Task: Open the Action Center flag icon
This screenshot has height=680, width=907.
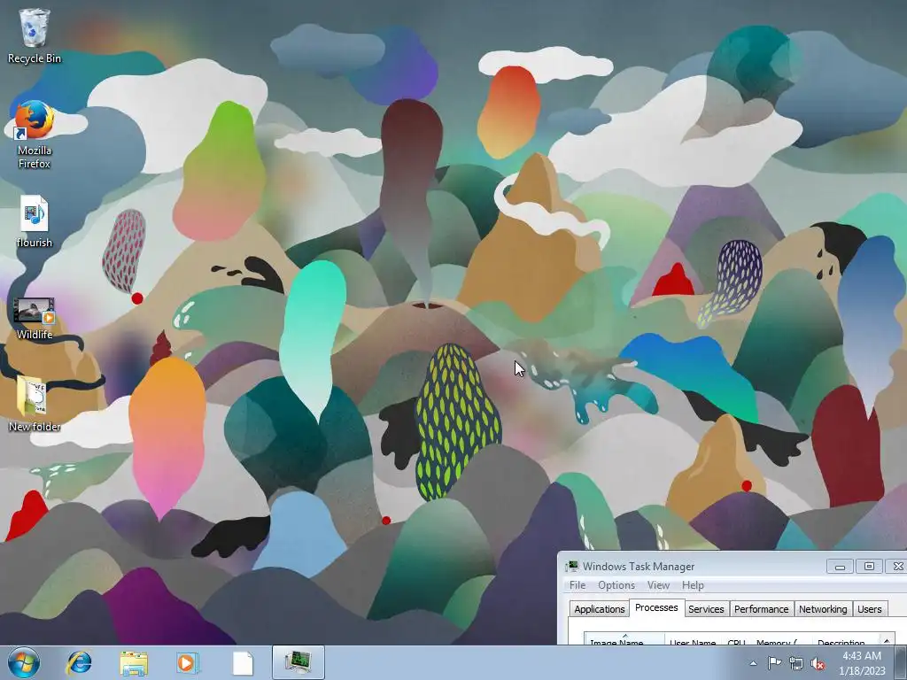Action: (774, 662)
